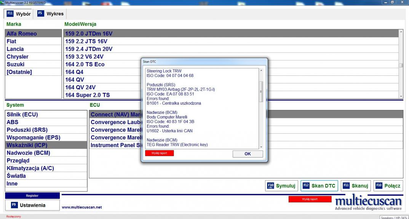Click the F5 key icon on Wykres tab
Viewport: 409px width, 219px height.
tap(40, 14)
